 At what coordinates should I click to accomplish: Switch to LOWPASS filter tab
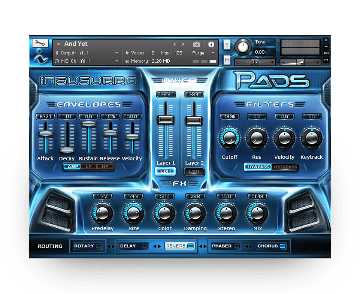click(258, 167)
